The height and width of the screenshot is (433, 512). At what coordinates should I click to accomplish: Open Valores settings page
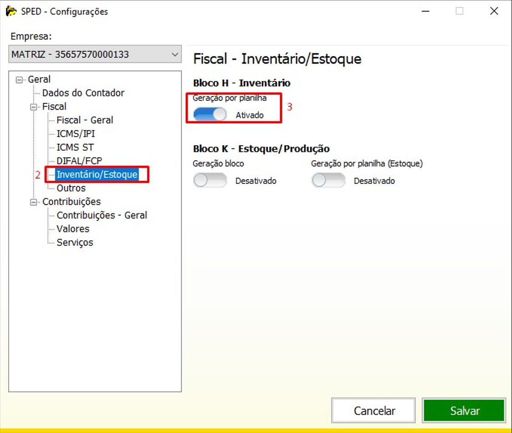click(73, 229)
